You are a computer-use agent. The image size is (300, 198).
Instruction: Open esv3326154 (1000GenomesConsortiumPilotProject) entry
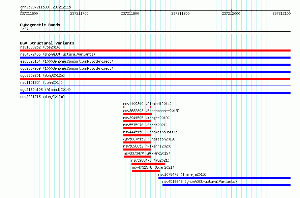point(67,61)
